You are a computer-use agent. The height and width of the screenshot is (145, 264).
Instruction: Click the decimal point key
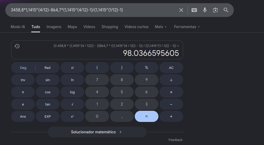click(x=122, y=116)
